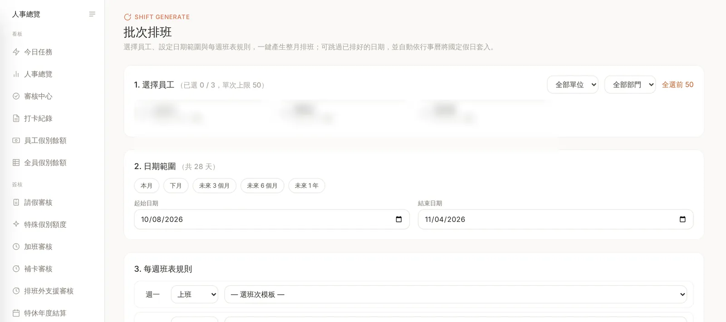Click the 共 28 天 day count text
This screenshot has height=322, width=726.
199,167
